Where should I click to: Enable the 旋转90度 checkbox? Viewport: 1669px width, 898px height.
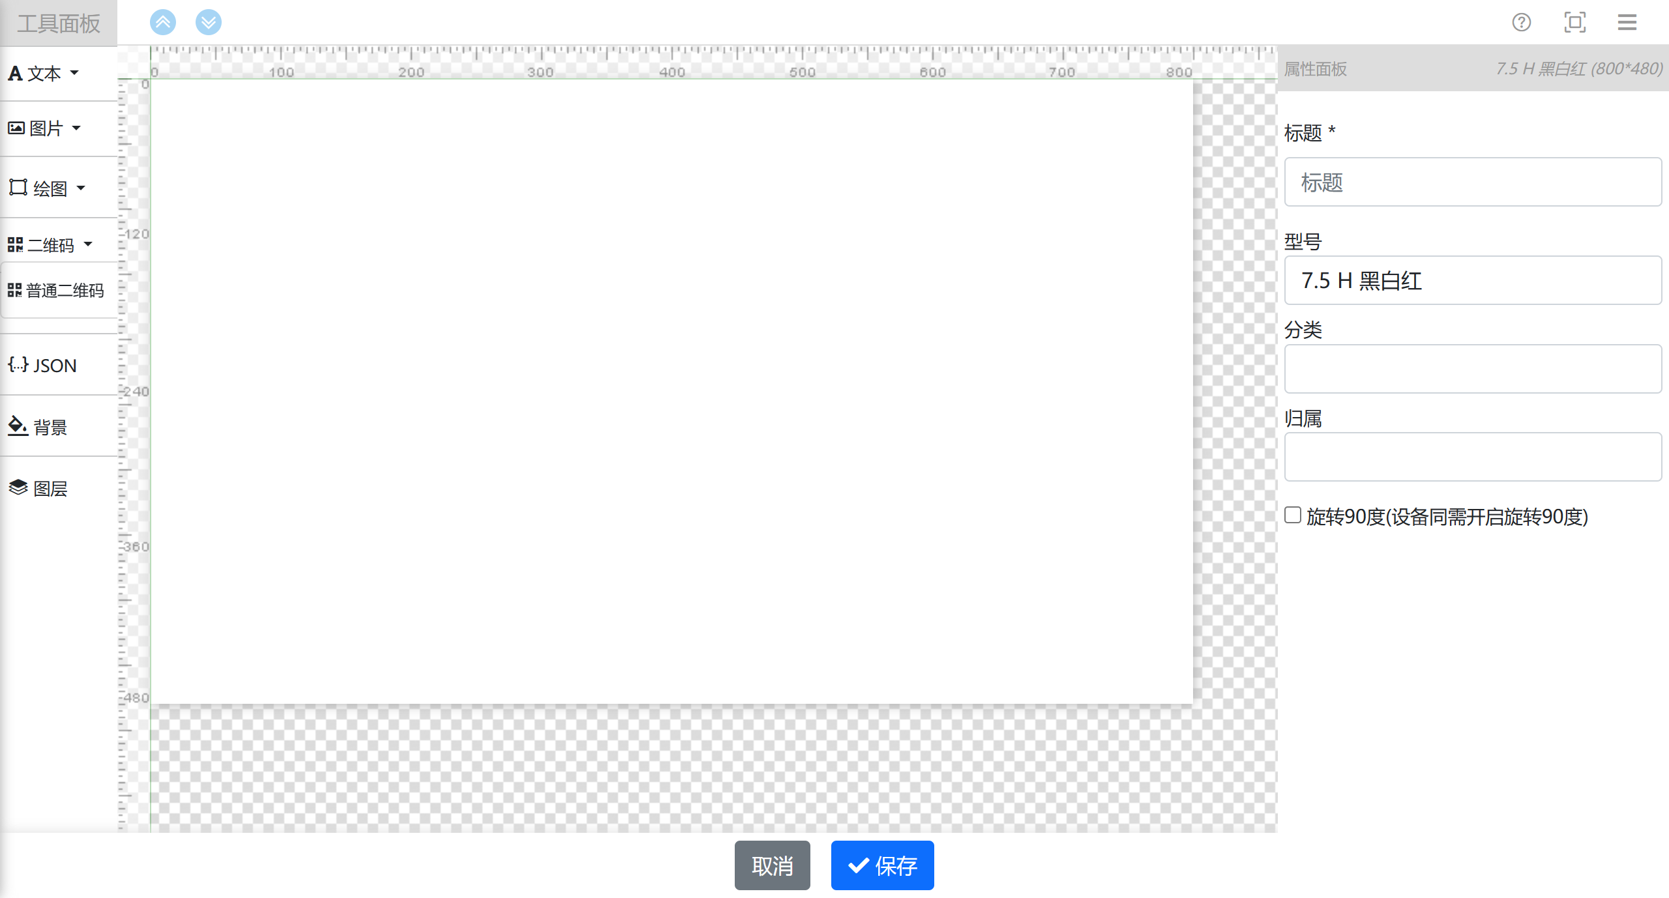(x=1293, y=515)
